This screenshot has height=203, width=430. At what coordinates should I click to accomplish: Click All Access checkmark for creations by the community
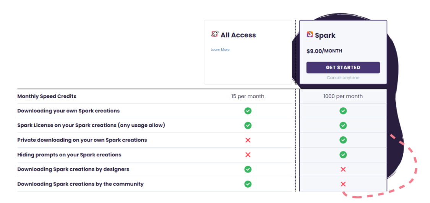pyautogui.click(x=248, y=184)
